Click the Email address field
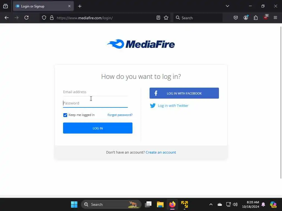The image size is (282, 211). coord(95,92)
